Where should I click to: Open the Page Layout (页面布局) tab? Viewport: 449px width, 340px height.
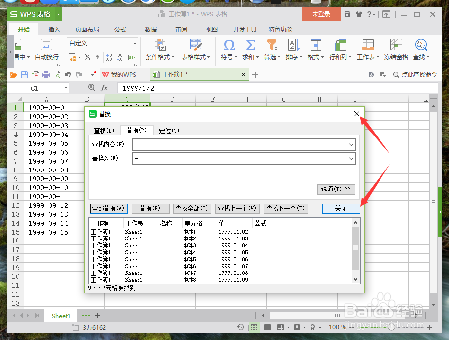click(87, 30)
